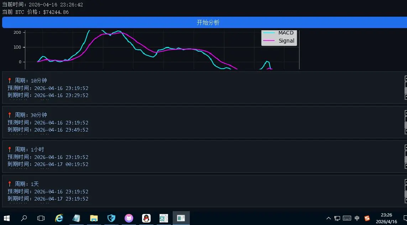Image resolution: width=407 pixels, height=225 pixels.
Task: Select the 周期:1小时 heading text
Action: pyautogui.click(x=29, y=149)
